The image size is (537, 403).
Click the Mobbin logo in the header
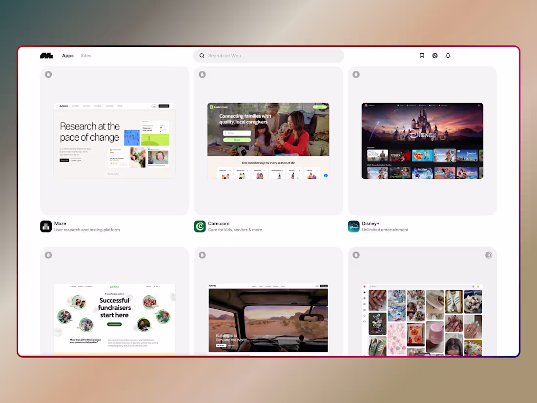click(x=46, y=56)
